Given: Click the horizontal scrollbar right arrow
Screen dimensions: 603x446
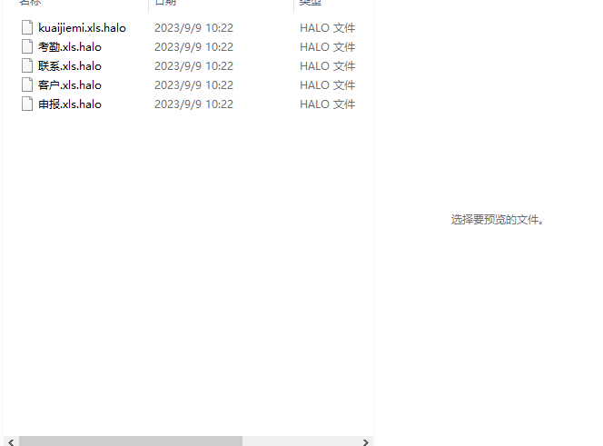Looking at the screenshot, I should coord(365,441).
